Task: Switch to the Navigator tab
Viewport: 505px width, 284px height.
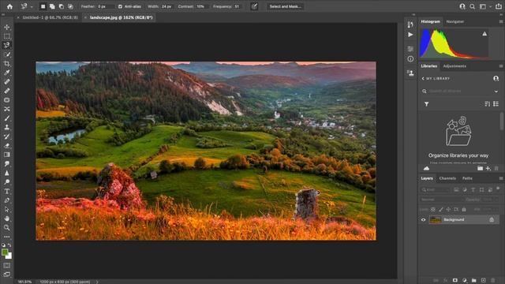Action: tap(454, 21)
